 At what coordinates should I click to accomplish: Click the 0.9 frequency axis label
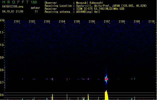2,57
